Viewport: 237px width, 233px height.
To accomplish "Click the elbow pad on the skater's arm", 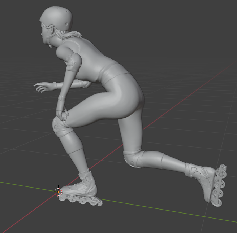I will click(74, 62).
